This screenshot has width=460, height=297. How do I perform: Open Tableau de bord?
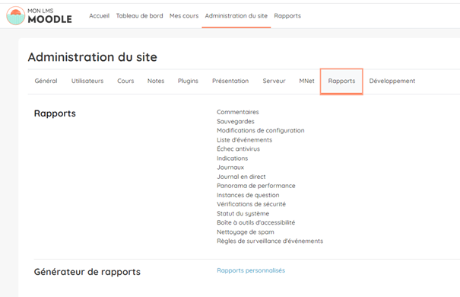point(139,16)
